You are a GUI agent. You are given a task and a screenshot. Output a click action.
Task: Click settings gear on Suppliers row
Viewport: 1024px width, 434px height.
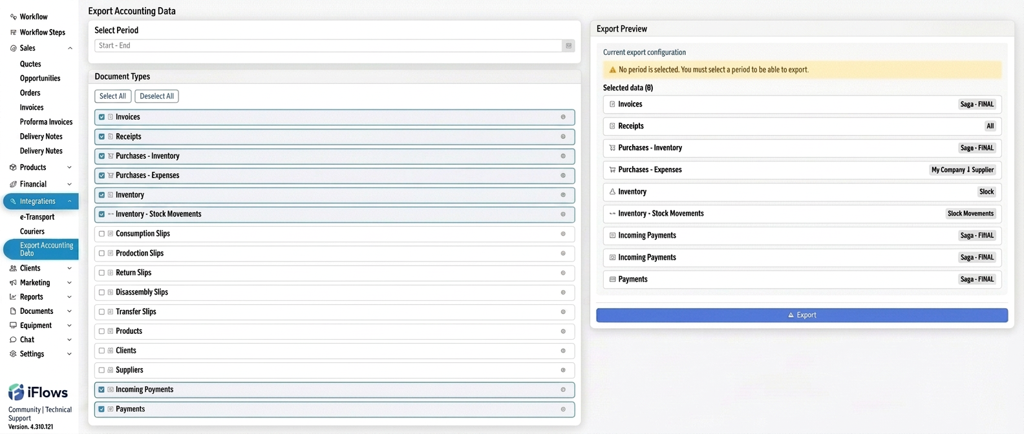tap(563, 370)
